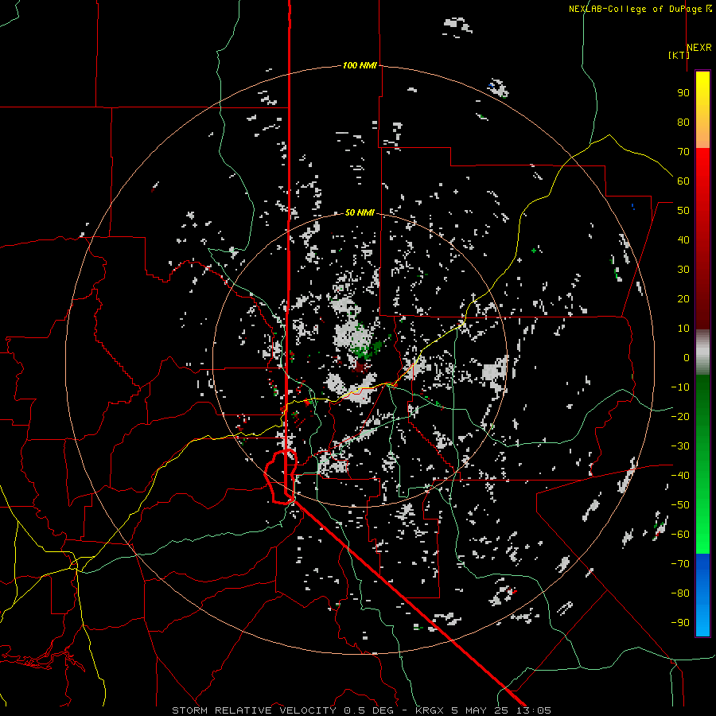Click the KRGX station identifier in caption
The width and height of the screenshot is (716, 716).
(430, 710)
